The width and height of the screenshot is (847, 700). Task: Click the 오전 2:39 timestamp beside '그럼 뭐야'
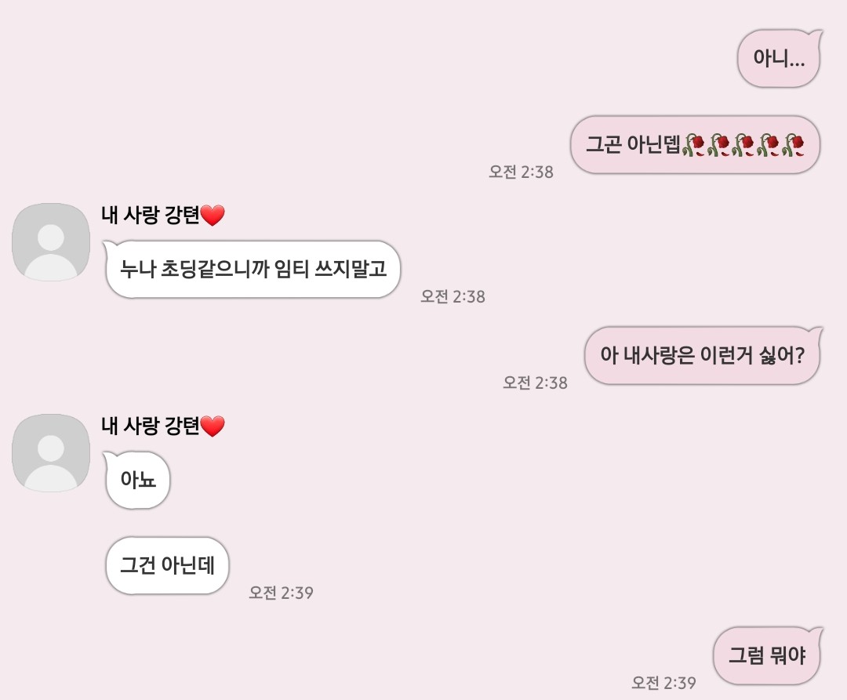coord(663,683)
